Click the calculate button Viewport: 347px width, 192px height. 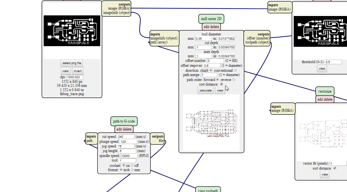tap(206, 90)
